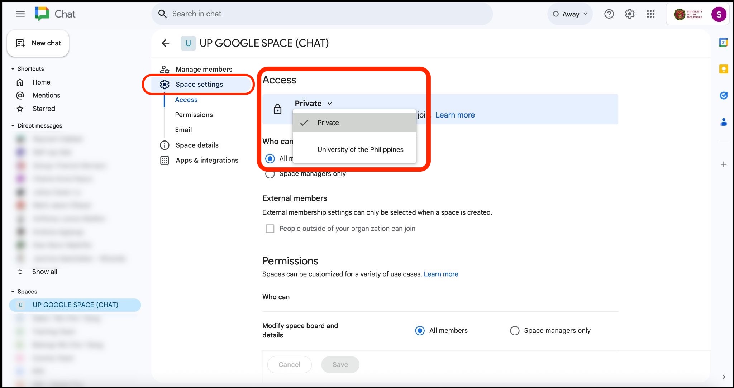Open Learn more link under Permissions
The height and width of the screenshot is (388, 734).
click(441, 274)
